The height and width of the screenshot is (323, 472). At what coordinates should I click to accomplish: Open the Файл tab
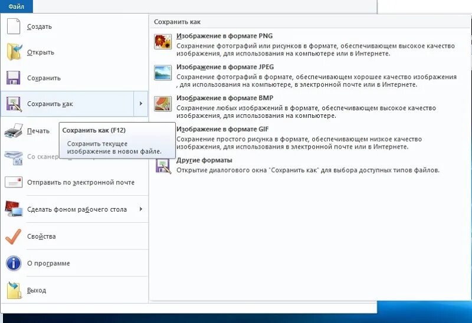coord(17,6)
